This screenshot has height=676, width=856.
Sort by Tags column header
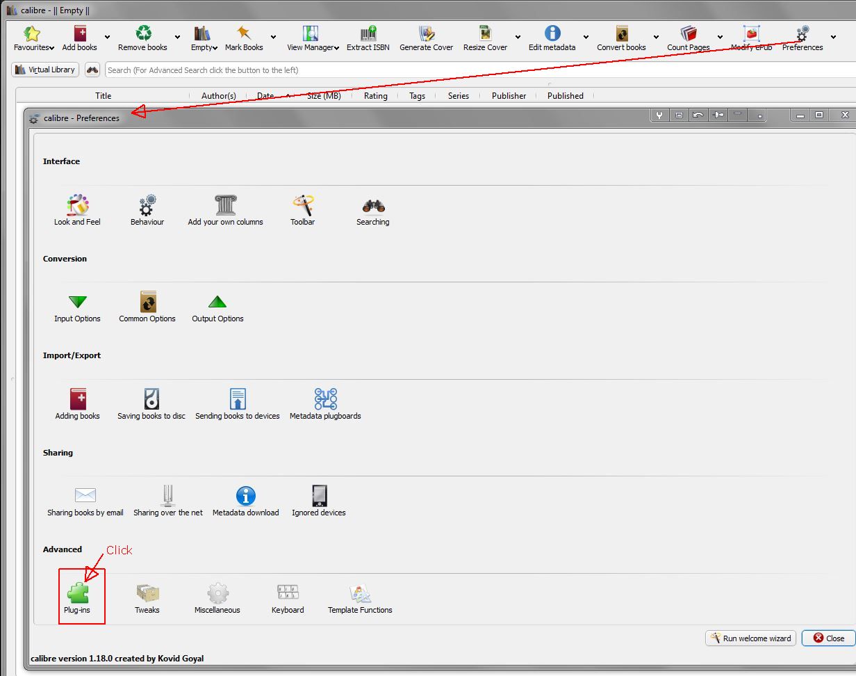(x=417, y=96)
